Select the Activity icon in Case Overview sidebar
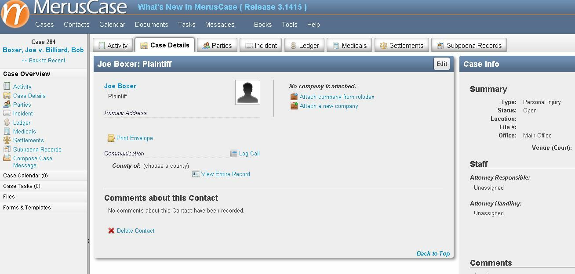Image resolution: width=575 pixels, height=274 pixels. 6,87
